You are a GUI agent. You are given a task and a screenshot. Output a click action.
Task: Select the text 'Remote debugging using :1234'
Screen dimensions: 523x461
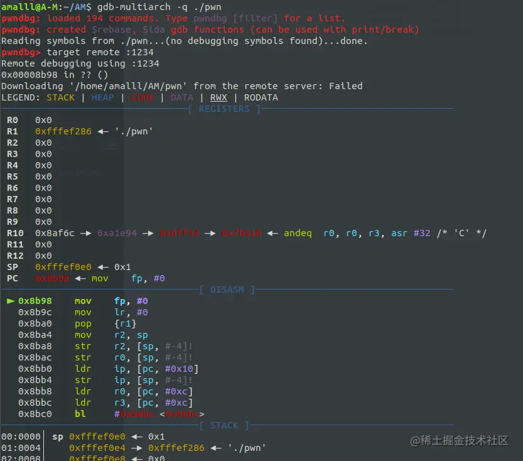click(x=80, y=63)
